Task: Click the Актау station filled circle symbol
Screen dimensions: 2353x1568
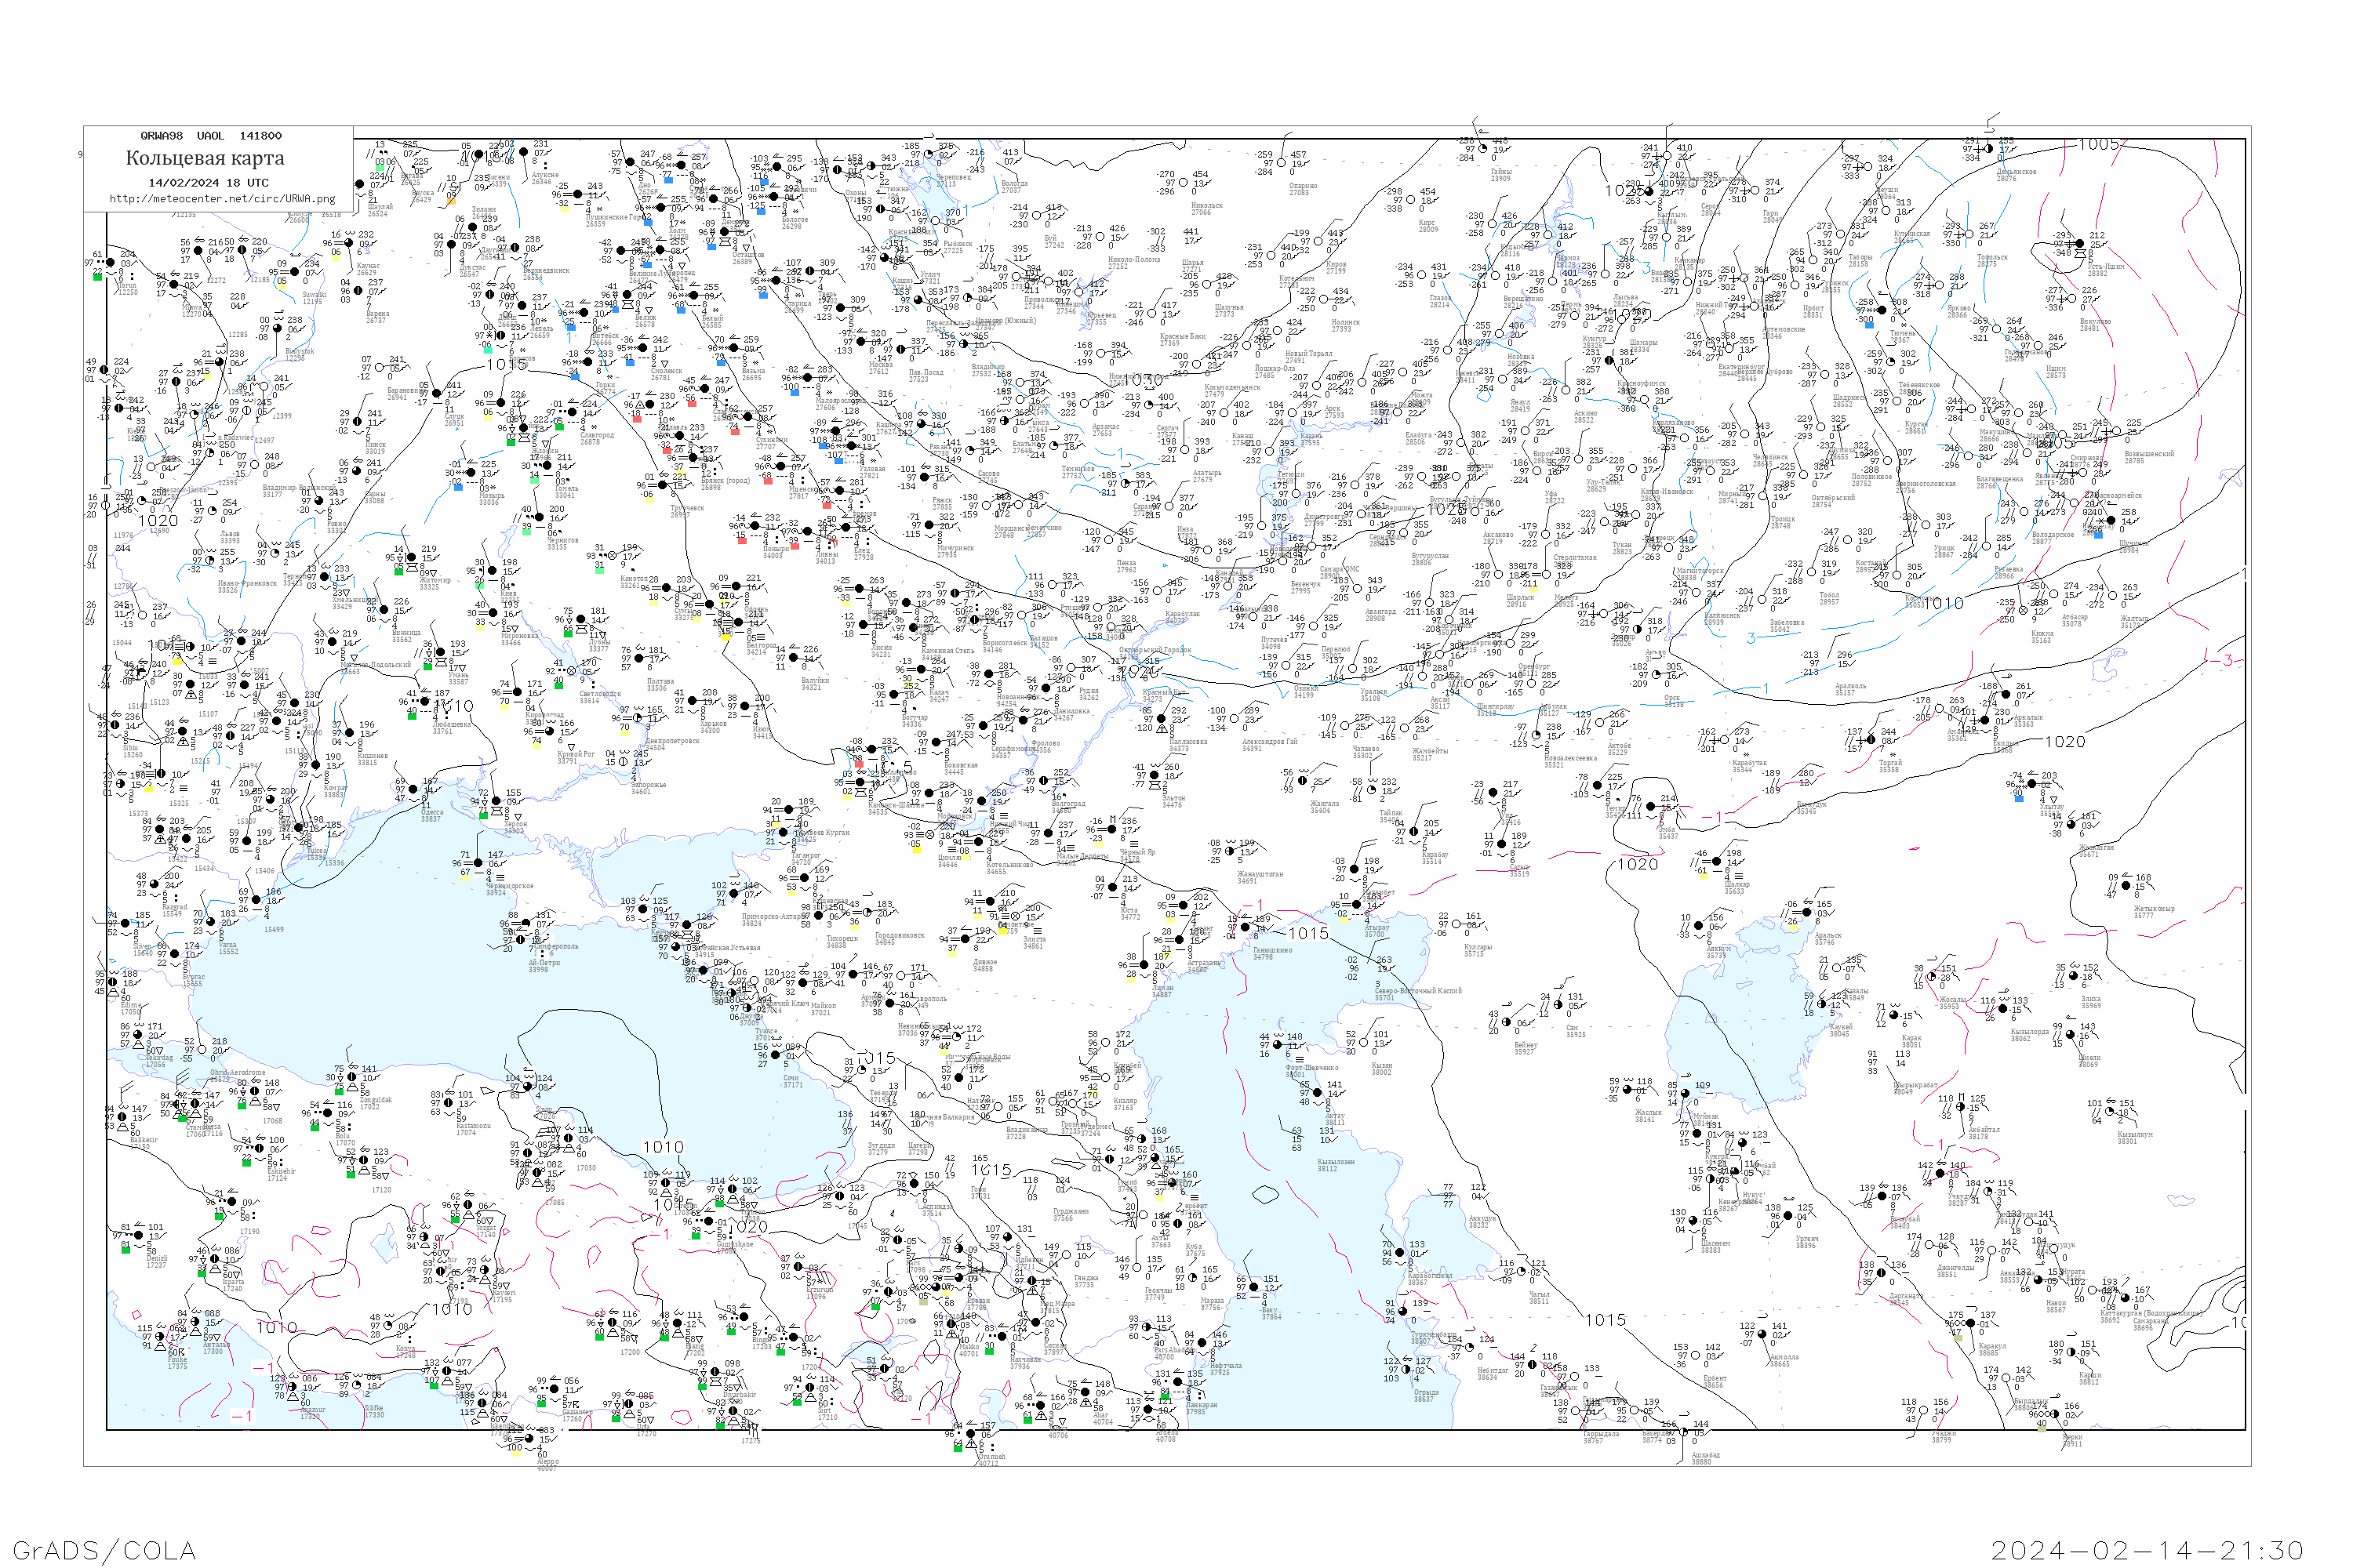Action: [x=1319, y=1093]
